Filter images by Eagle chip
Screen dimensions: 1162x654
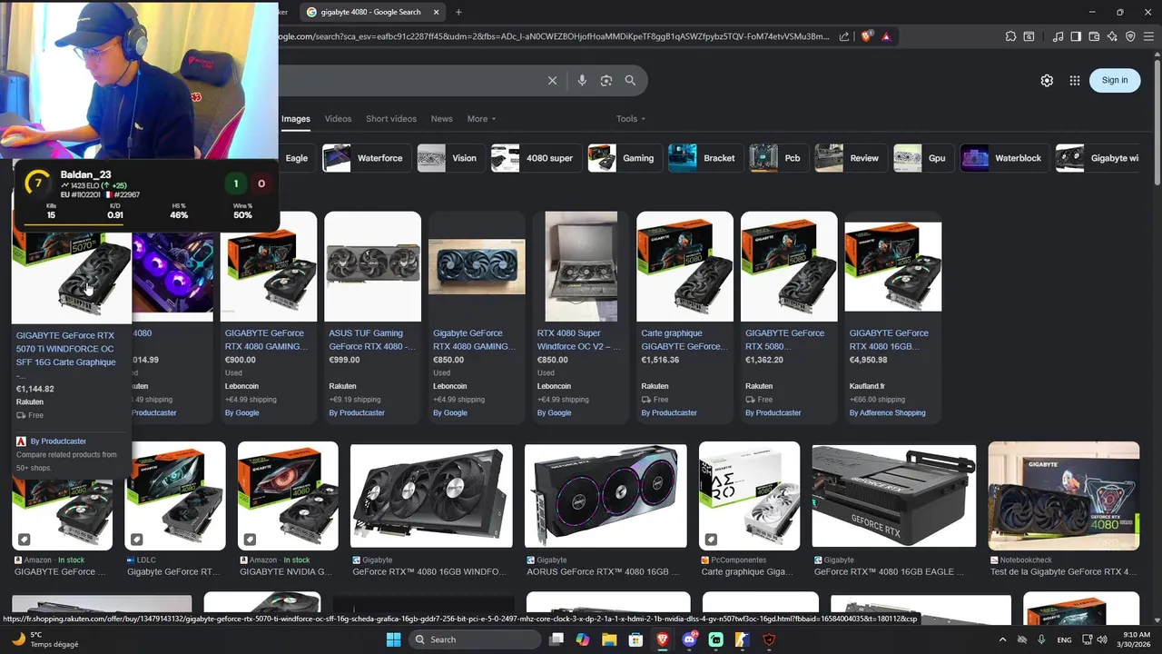pyautogui.click(x=296, y=158)
